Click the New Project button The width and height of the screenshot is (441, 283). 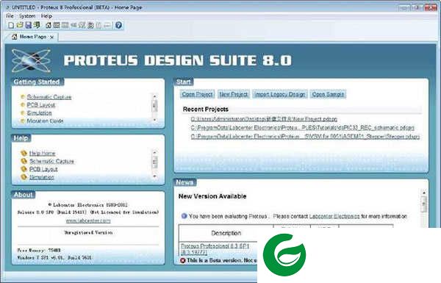(x=234, y=94)
